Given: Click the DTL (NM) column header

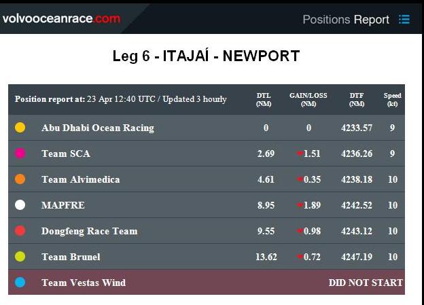Looking at the screenshot, I should 264,99.
